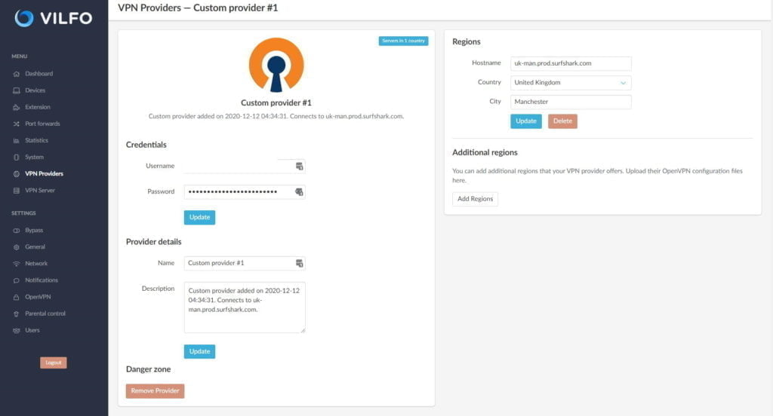Open the Country dropdown
The height and width of the screenshot is (416, 773).
[571, 83]
